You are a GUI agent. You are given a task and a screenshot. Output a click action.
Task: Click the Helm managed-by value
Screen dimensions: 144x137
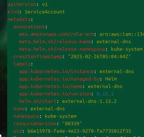coord(111,79)
